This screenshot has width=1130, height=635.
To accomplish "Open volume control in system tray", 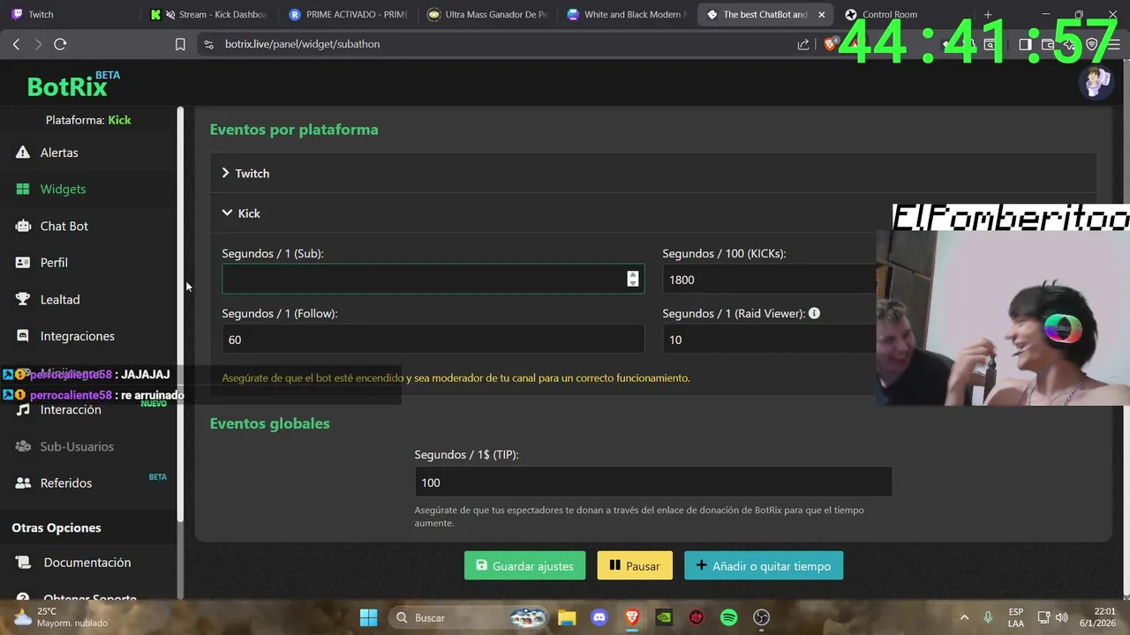I will point(1062,617).
